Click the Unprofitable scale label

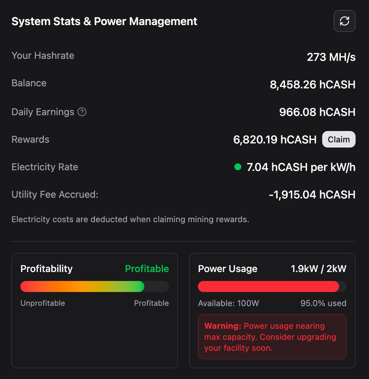point(43,303)
